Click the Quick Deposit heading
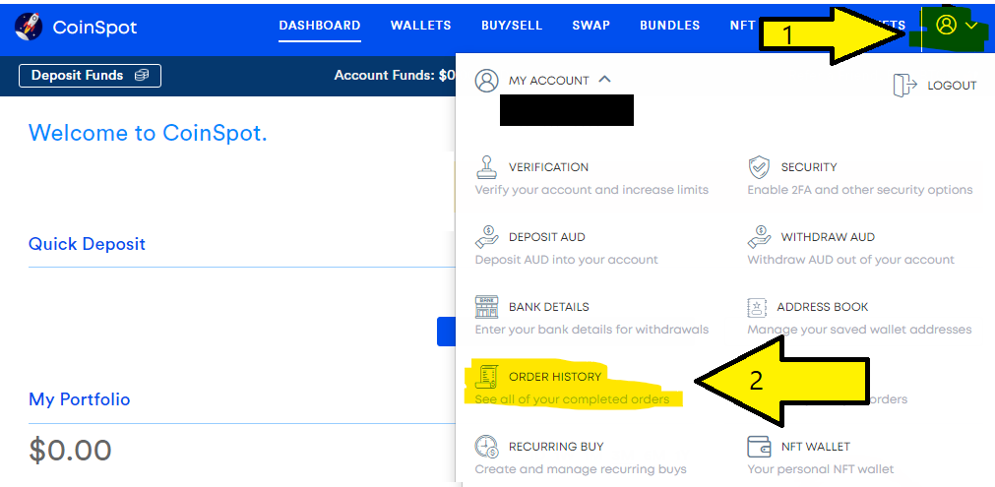 87,244
